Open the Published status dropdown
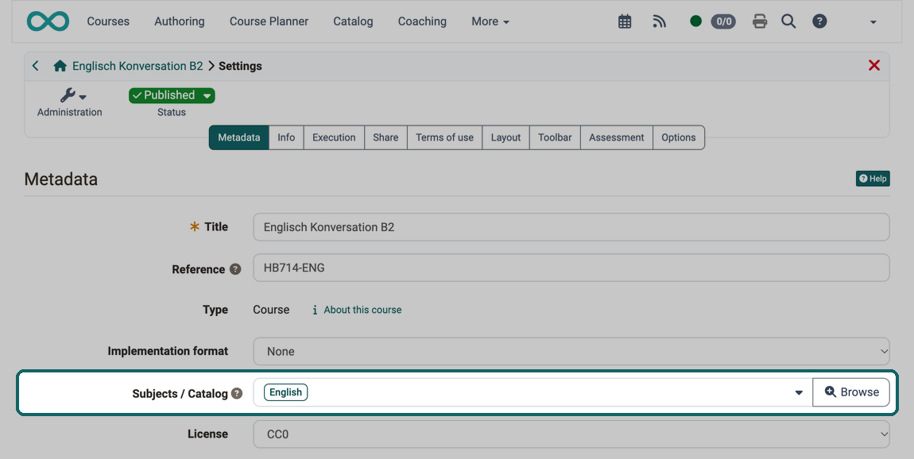Image resolution: width=914 pixels, height=459 pixels. (172, 95)
